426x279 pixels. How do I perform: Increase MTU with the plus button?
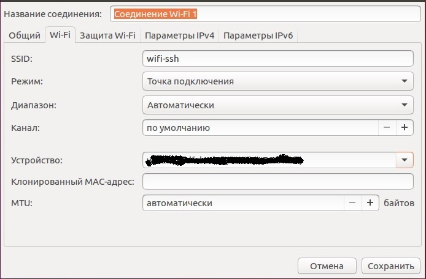click(x=370, y=203)
